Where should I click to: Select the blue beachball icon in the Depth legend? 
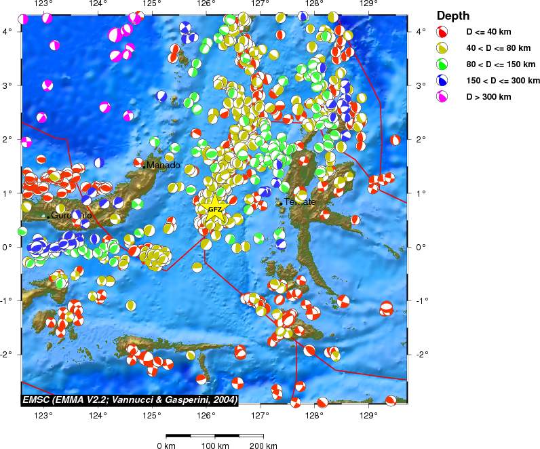click(442, 81)
